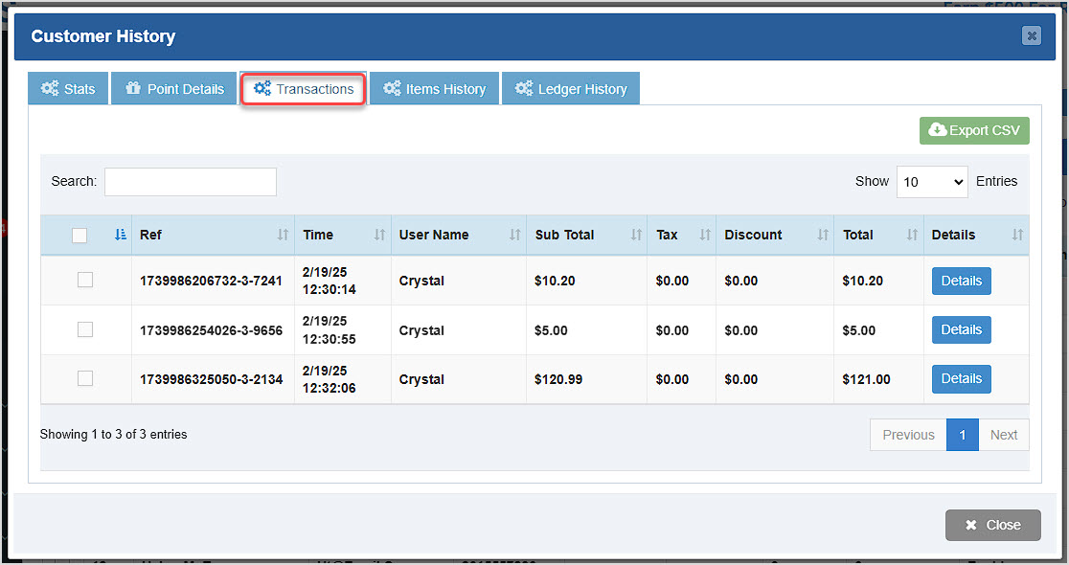Click the gear icon on Ledger History tab
1069x565 pixels.
tap(524, 88)
